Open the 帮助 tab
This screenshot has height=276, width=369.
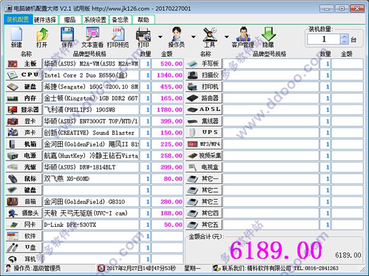143,20
